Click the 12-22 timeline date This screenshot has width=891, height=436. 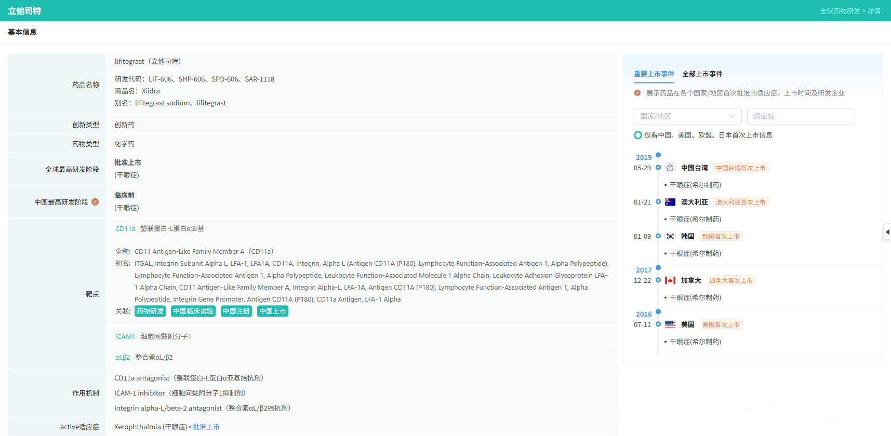click(x=642, y=280)
